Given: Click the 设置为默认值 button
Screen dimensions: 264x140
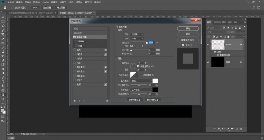Looking at the screenshot, I should click(135, 100).
